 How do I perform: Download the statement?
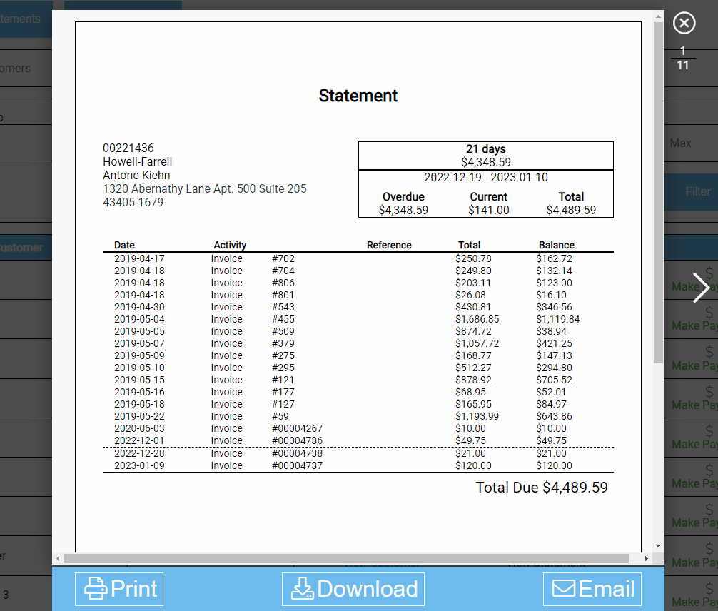pos(353,589)
